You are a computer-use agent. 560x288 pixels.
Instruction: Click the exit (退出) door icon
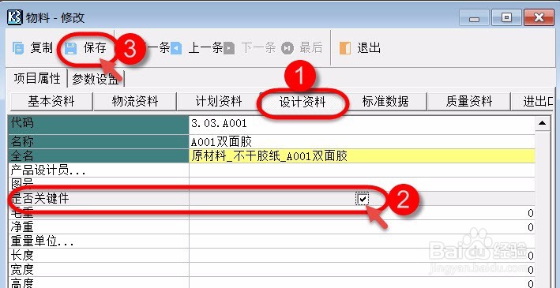pyautogui.click(x=345, y=48)
